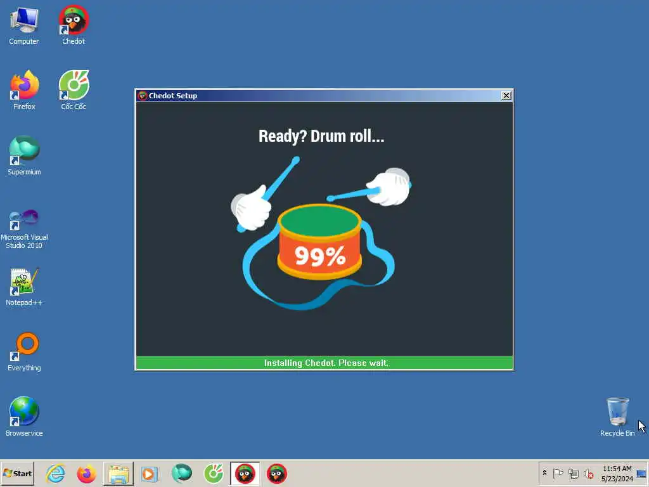
Task: Click the second Chedot taskbar icon
Action: pos(276,474)
